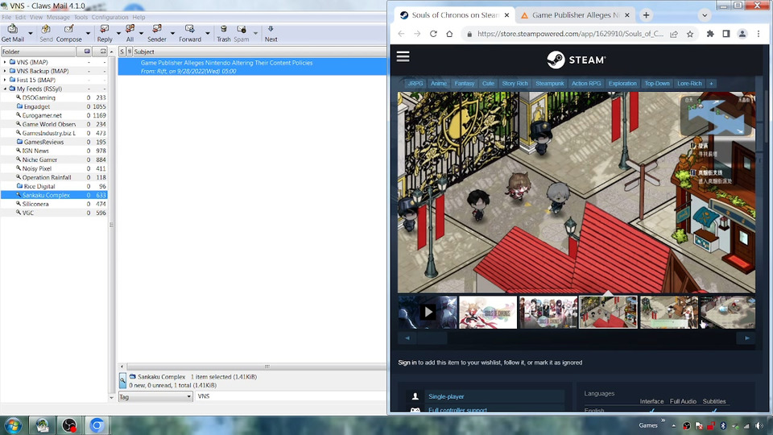
Task: Open the Message menu in Claws Mail
Action: [58, 17]
